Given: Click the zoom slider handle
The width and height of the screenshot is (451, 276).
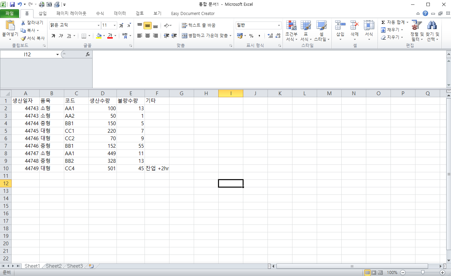Looking at the screenshot, I should (x=423, y=272).
